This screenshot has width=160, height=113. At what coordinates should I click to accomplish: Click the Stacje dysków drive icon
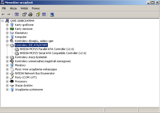click(12, 85)
